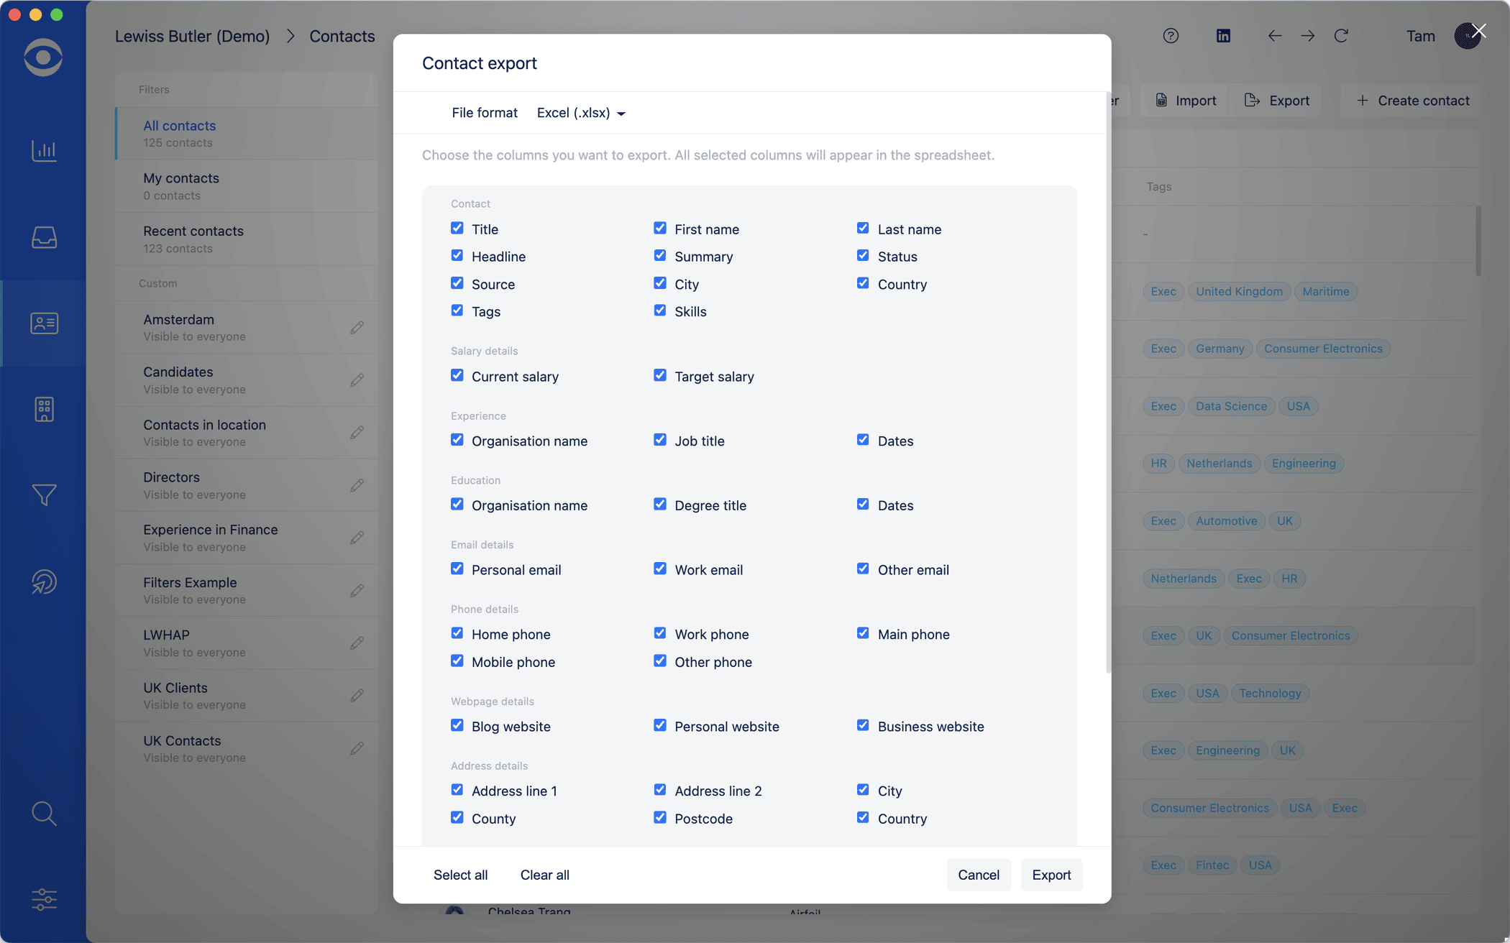
Task: Open the organisations building sidebar icon
Action: [x=44, y=409]
